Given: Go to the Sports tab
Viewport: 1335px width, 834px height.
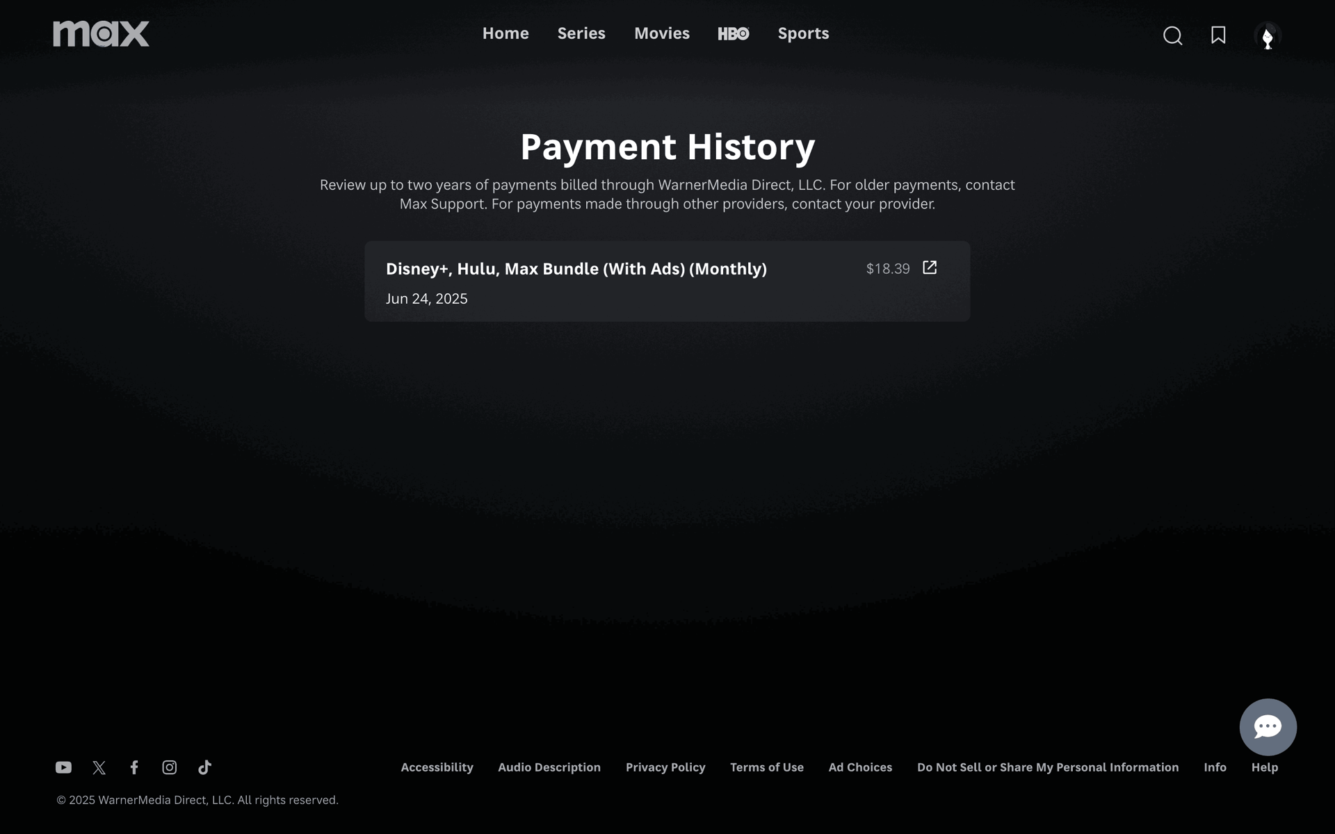Looking at the screenshot, I should tap(803, 33).
